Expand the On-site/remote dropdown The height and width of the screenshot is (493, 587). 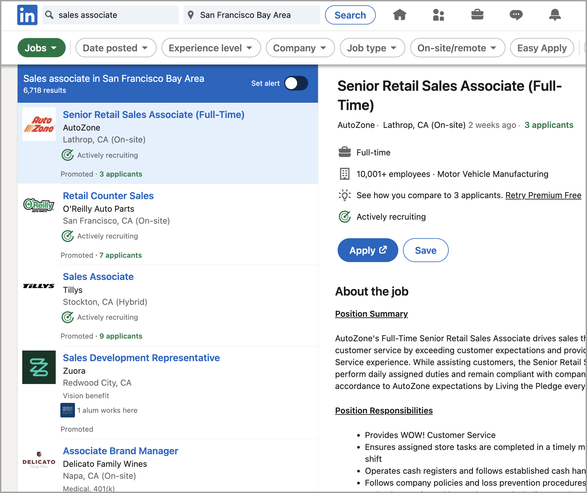click(x=457, y=48)
